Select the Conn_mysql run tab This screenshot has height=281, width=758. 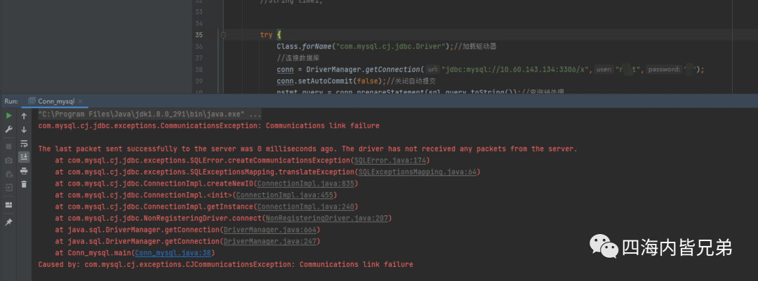pos(55,102)
